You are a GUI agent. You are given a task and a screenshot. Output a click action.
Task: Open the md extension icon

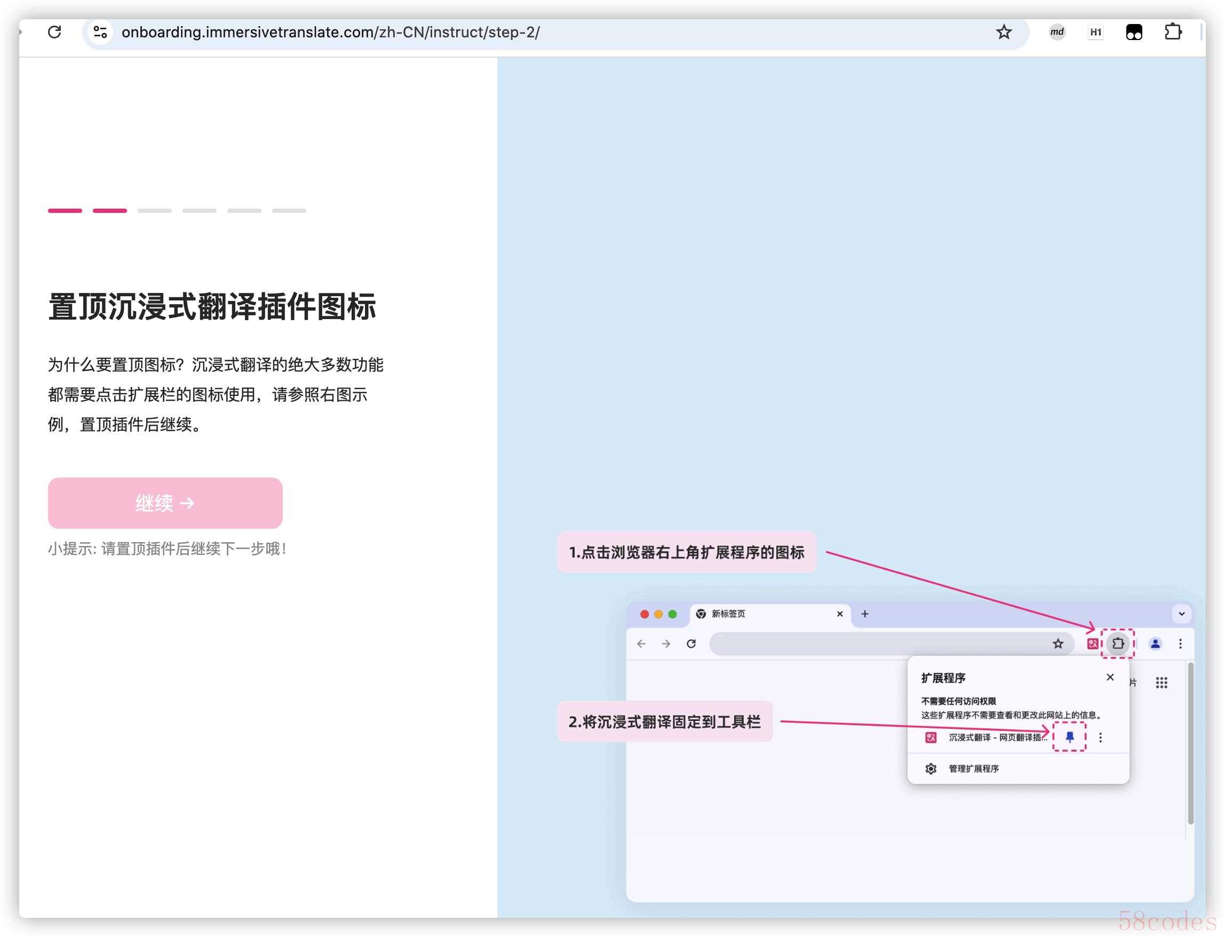point(1056,32)
